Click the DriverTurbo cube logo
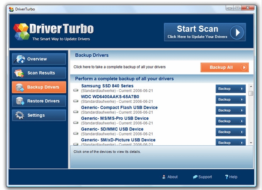Viewport: 262px width, 190px height. [x=21, y=32]
